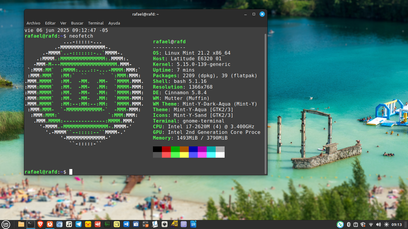Click the 'Shell: bash 5.1.16' line
This screenshot has height=229, width=408.
[180, 81]
